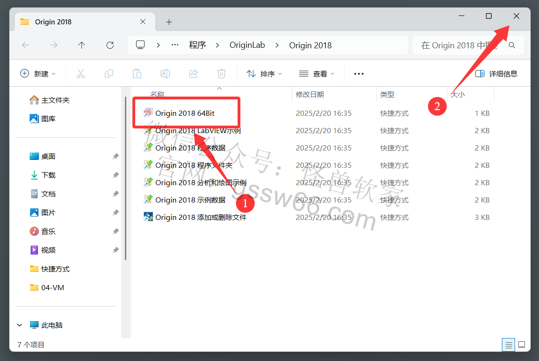The height and width of the screenshot is (361, 539).
Task: Unpin 音乐 from quick access
Action: click(115, 231)
